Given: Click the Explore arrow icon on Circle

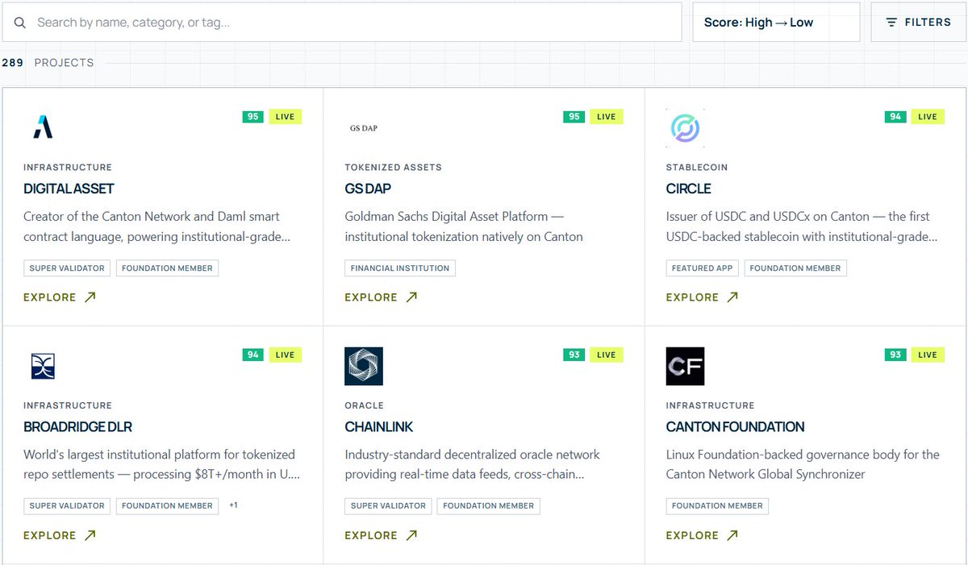Looking at the screenshot, I should [x=732, y=297].
